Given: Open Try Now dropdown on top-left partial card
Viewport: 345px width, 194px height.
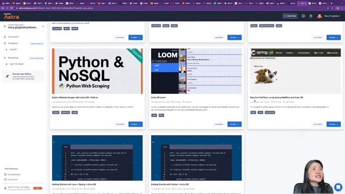Looking at the screenshot, I should [135, 37].
